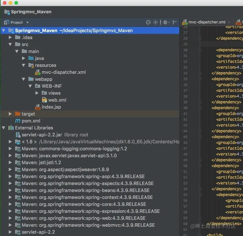Collapse the webapp folder
This screenshot has height=236, width=243.
pyautogui.click(x=23, y=79)
